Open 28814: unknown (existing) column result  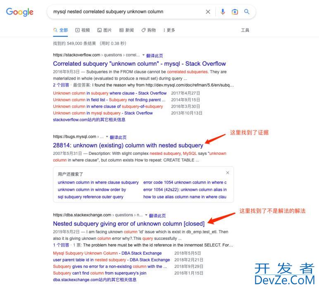coord(128,145)
